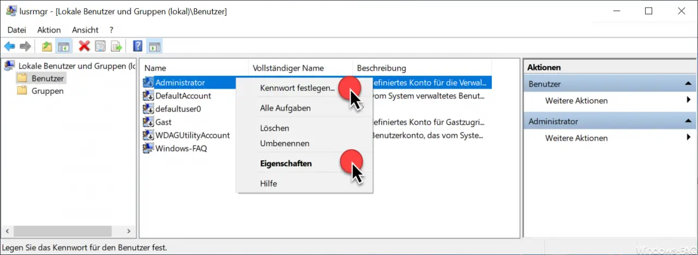
Task: Open the ? help menu
Action: point(111,29)
